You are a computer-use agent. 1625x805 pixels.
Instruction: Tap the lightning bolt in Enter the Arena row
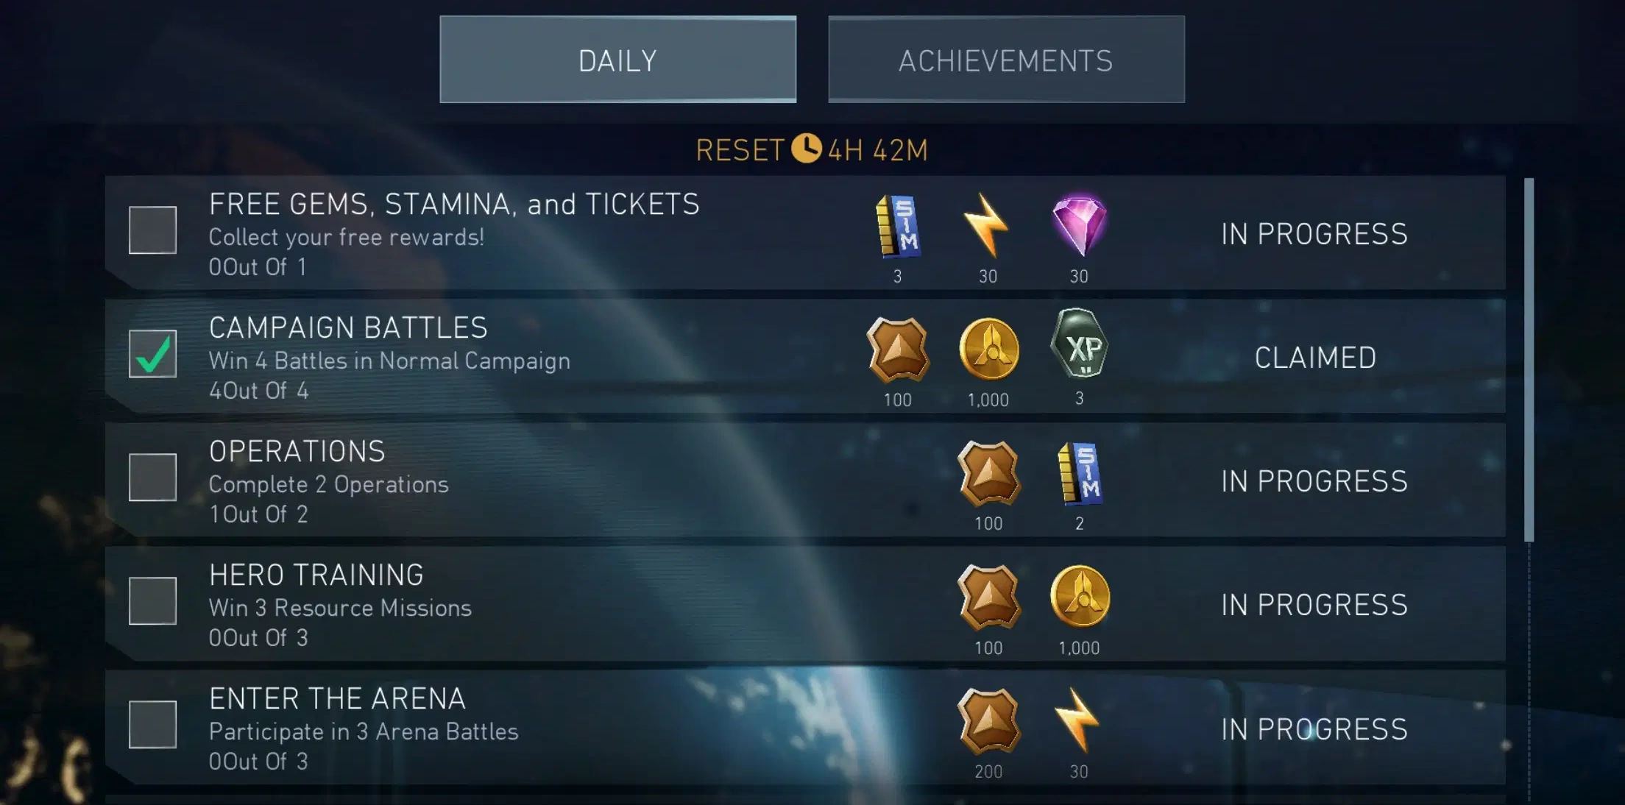tap(1077, 720)
